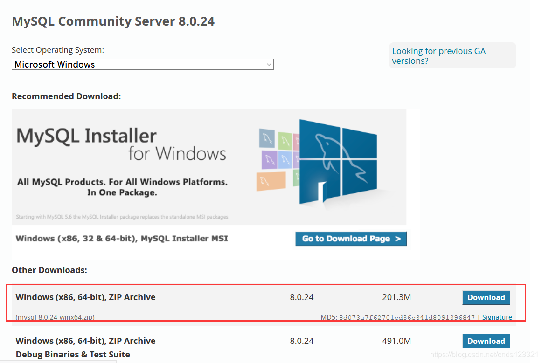Click 'Windows (x86, 32 & 64-bit), MySQL Installer MSI' text
The image size is (542, 363).
(x=122, y=238)
